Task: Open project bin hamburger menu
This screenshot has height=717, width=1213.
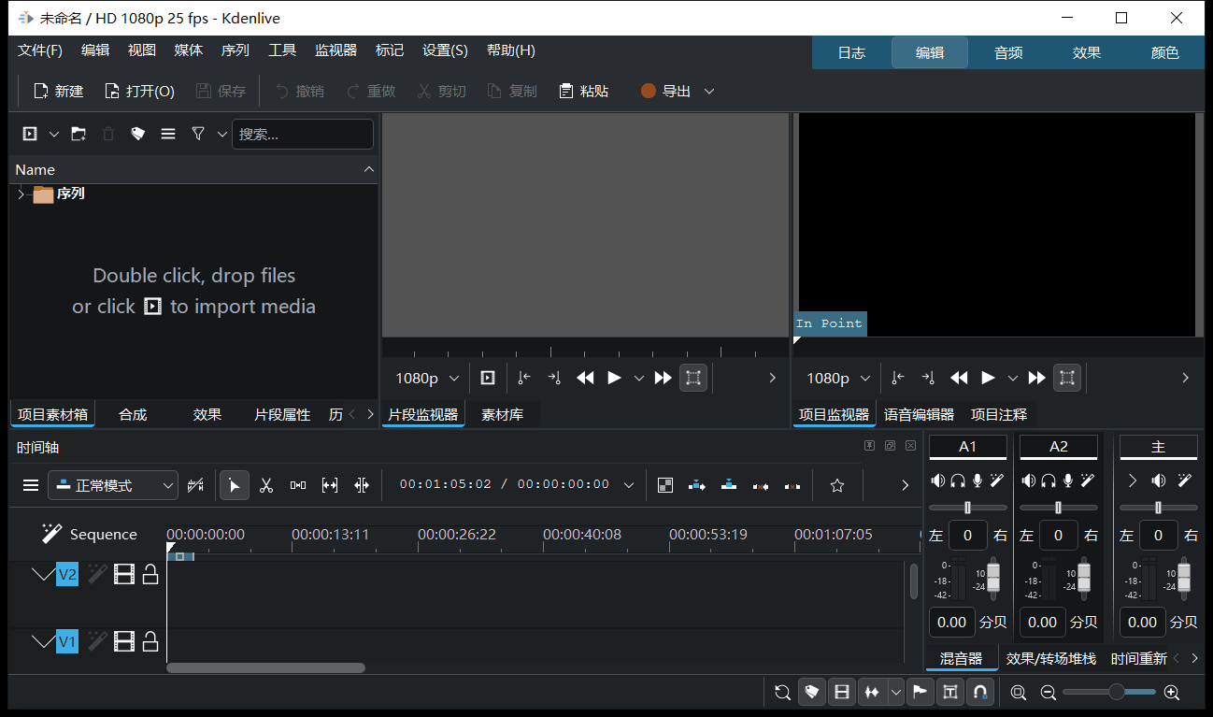Action: click(168, 134)
